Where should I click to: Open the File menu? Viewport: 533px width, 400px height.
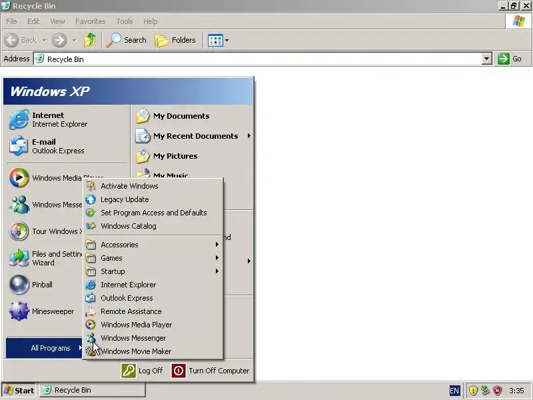click(x=11, y=21)
